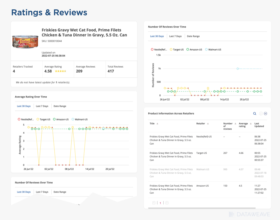
Task: Collapse Product Information panel with minus icon
Action: (265, 113)
